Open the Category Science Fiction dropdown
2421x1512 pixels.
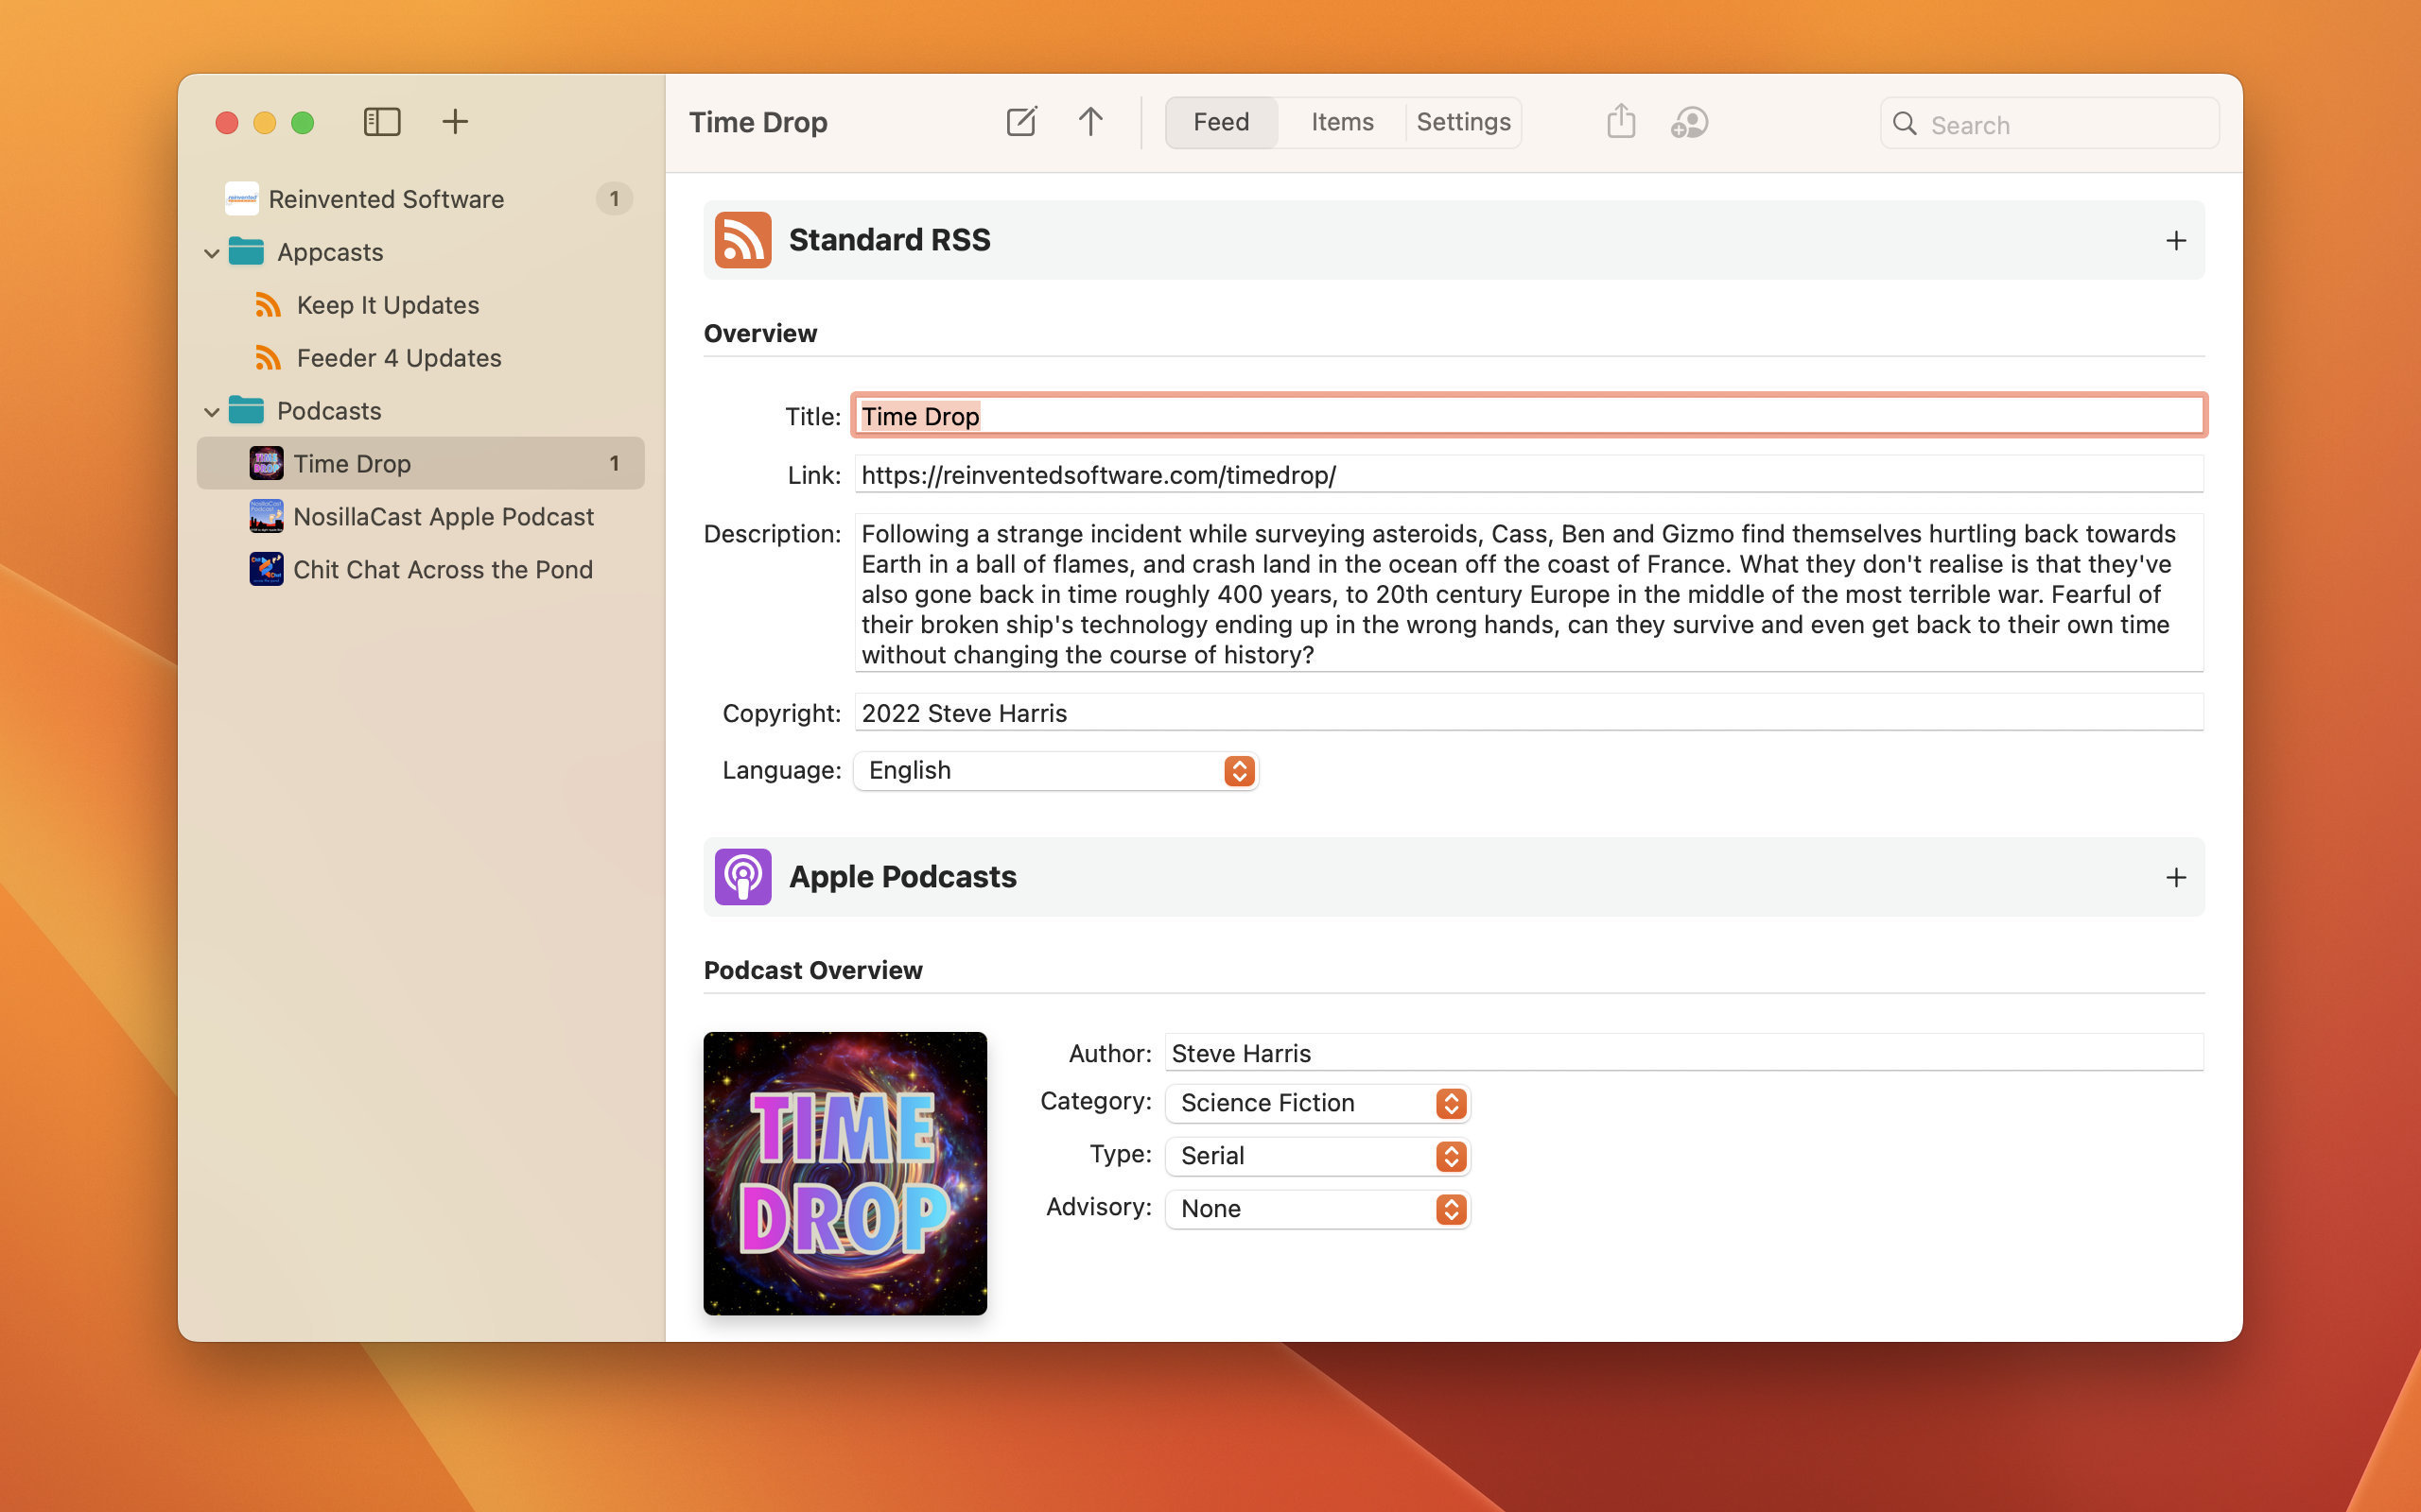click(x=1316, y=1103)
